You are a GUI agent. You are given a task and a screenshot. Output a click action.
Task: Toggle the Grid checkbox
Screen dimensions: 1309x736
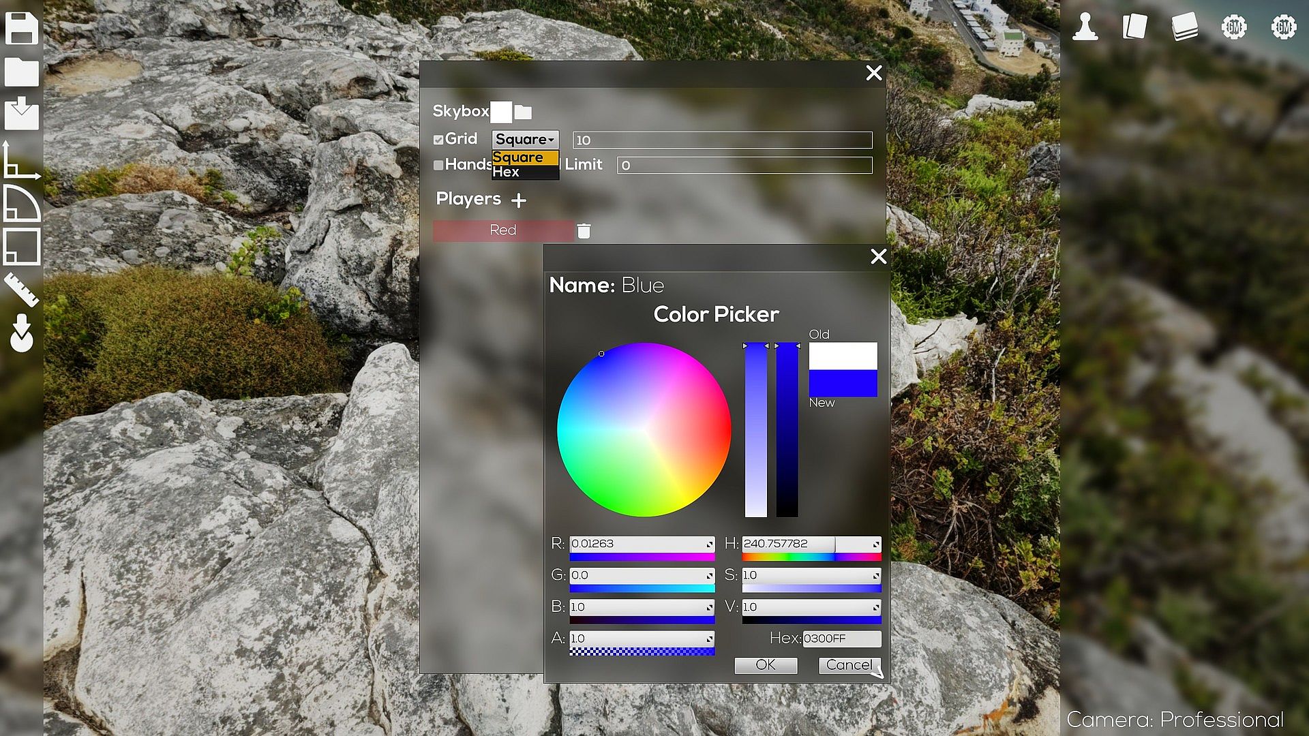(438, 140)
